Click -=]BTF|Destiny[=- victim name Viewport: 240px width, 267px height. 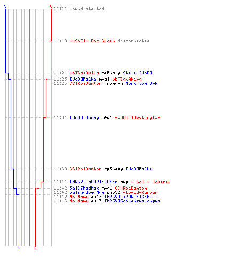point(138,117)
